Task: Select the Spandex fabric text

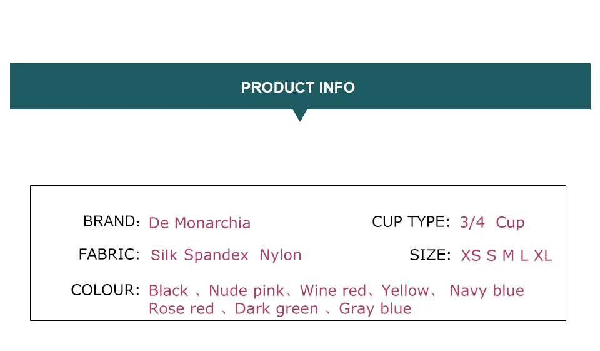Action: click(216, 255)
